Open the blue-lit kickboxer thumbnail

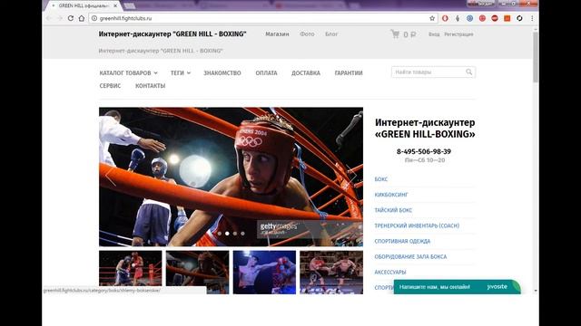coord(264,273)
